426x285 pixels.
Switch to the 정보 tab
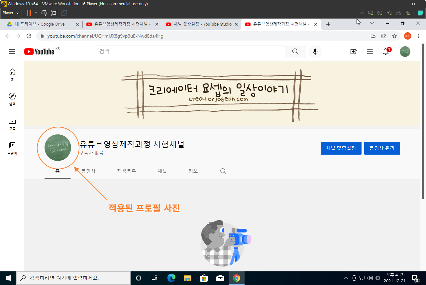(x=193, y=171)
